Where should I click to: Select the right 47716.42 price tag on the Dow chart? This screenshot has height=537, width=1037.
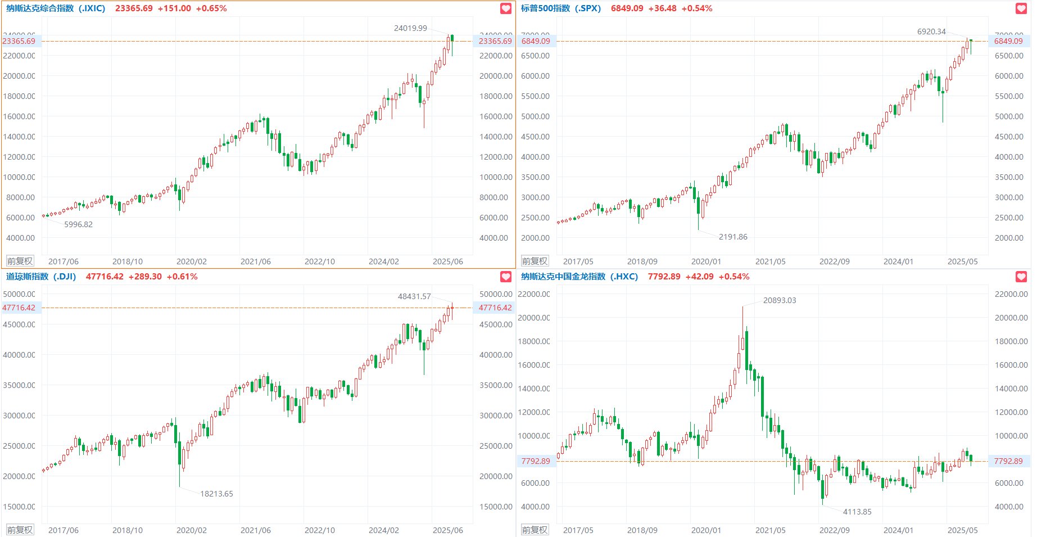[x=495, y=308]
